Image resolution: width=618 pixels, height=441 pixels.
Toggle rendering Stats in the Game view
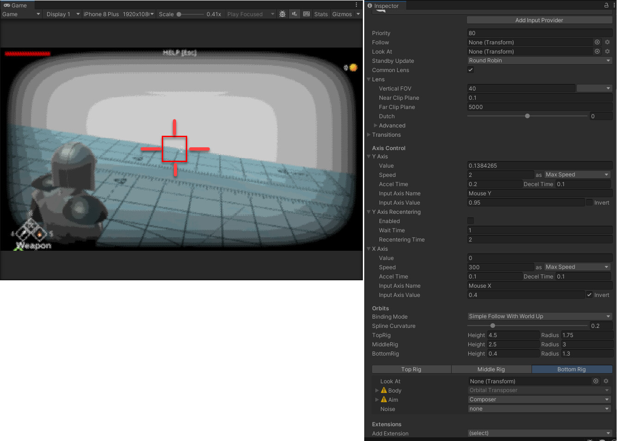coord(321,14)
